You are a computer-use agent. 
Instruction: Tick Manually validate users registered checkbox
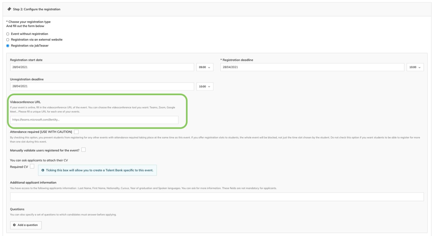tap(83, 150)
